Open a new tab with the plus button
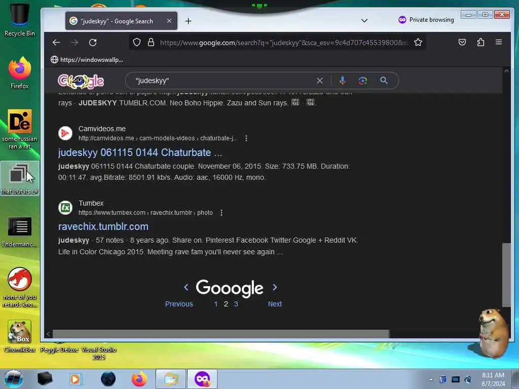This screenshot has height=389, width=519. pyautogui.click(x=189, y=21)
